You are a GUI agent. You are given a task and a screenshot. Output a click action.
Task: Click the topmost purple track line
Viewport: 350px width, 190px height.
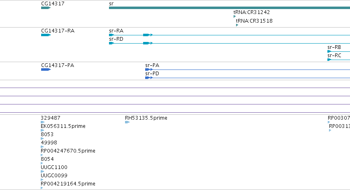(175, 88)
